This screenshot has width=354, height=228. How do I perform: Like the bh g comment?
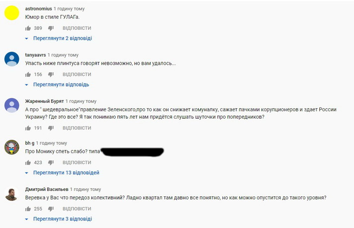coord(28,162)
